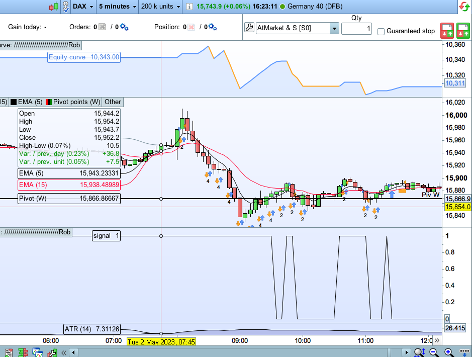Click the red-green refresh arrows icon
This screenshot has width=472, height=357.
point(465,7)
